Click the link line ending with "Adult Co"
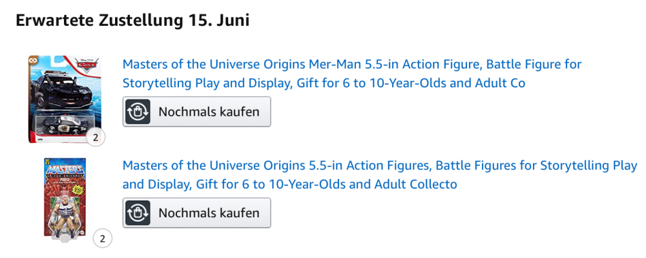 pyautogui.click(x=324, y=83)
